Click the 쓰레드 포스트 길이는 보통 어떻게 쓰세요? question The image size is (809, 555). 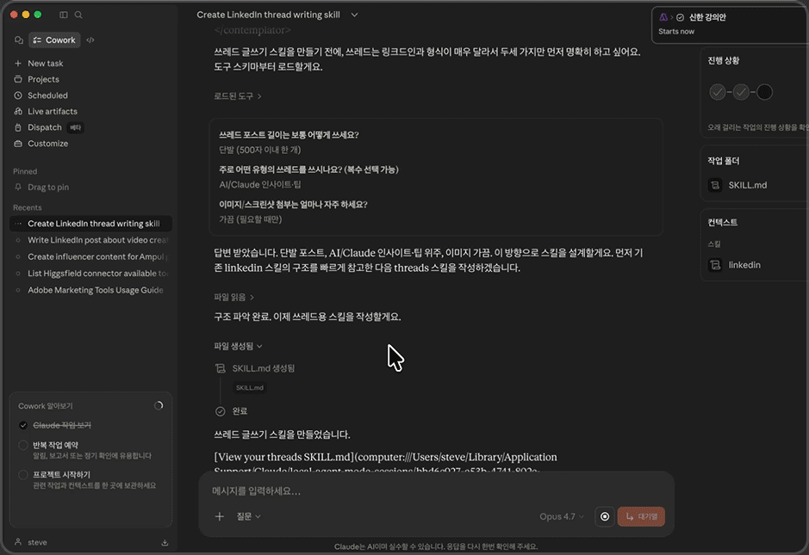[x=289, y=135]
